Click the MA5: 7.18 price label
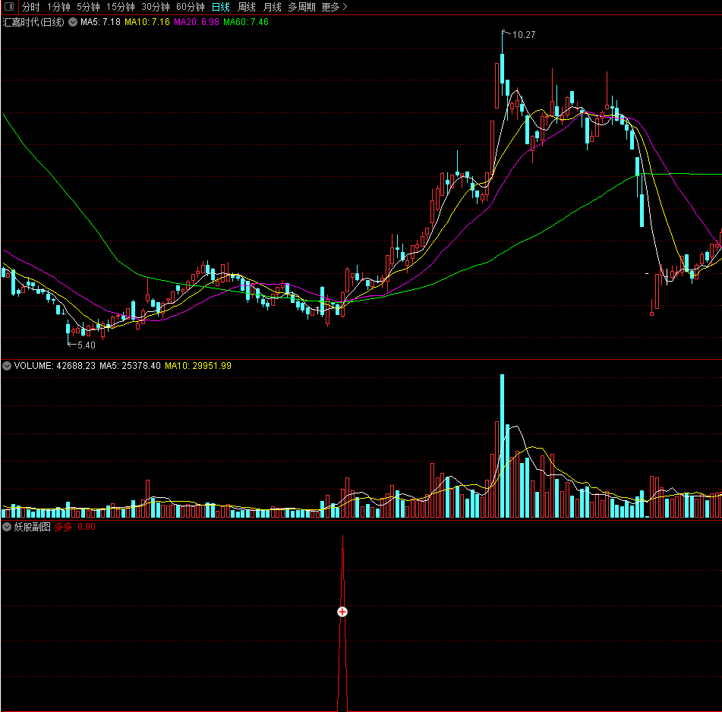Screen dimensions: 722x712 (x=100, y=22)
